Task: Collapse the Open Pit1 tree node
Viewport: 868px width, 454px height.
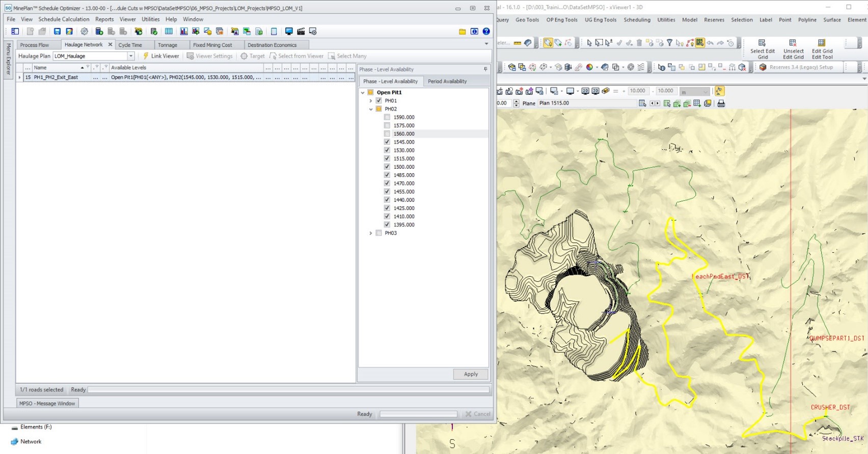Action: [363, 93]
